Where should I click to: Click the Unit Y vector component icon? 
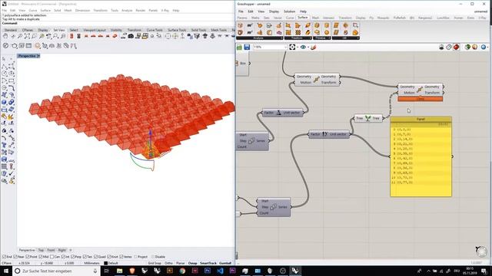(x=324, y=134)
